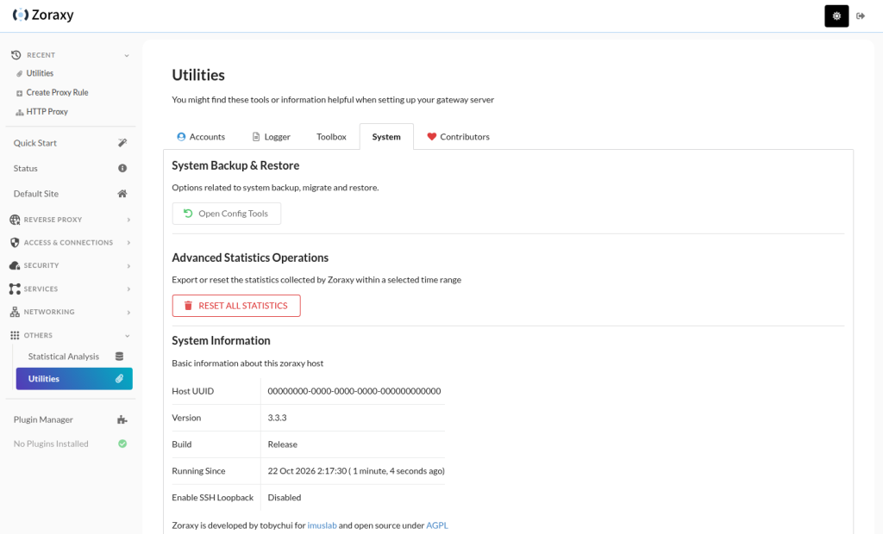
Task: Open the Contributors tab
Action: (x=459, y=137)
